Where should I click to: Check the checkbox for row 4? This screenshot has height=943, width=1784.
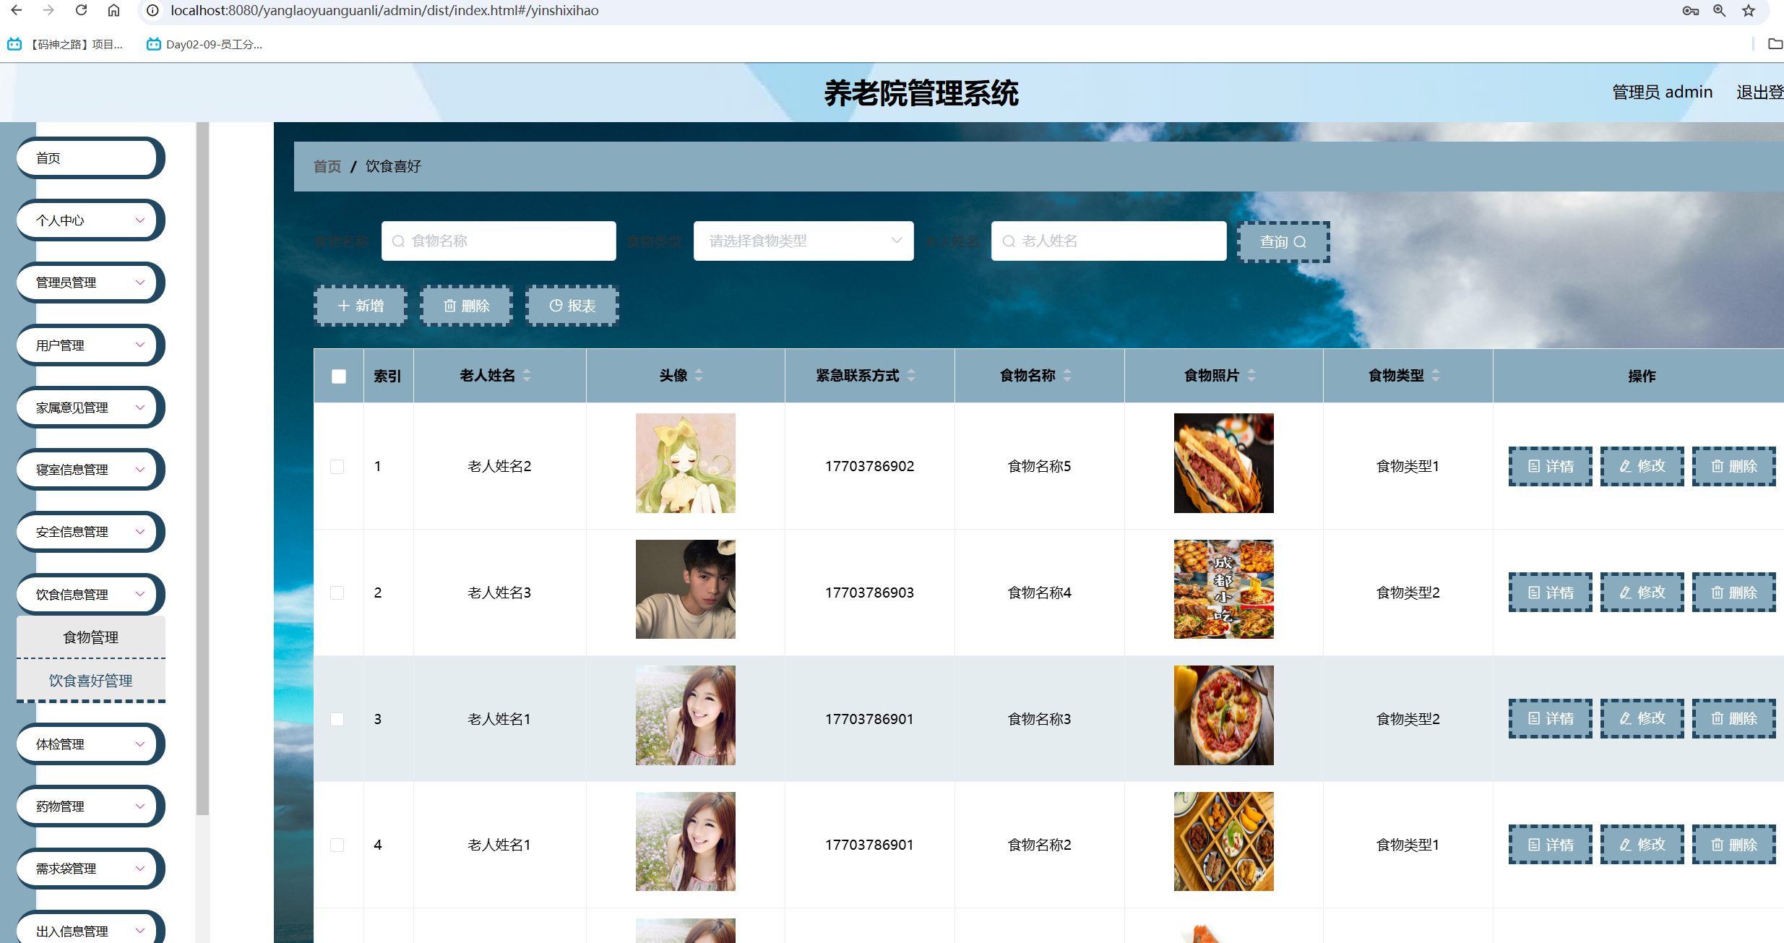[337, 844]
